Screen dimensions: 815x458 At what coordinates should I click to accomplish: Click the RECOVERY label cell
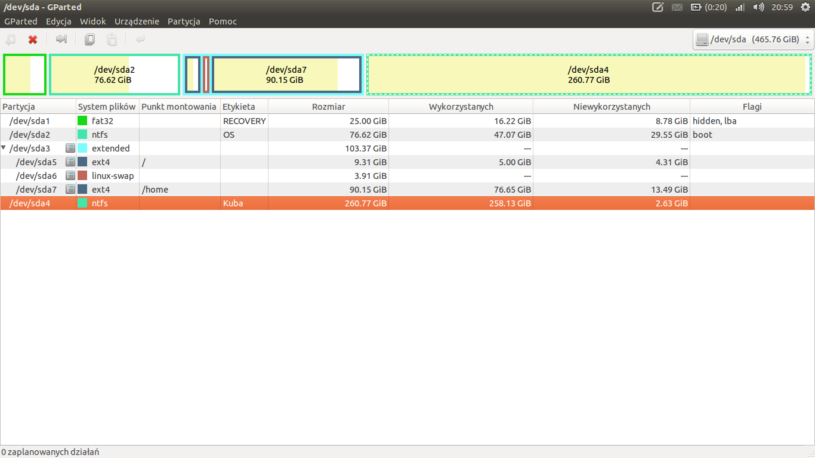(x=244, y=120)
